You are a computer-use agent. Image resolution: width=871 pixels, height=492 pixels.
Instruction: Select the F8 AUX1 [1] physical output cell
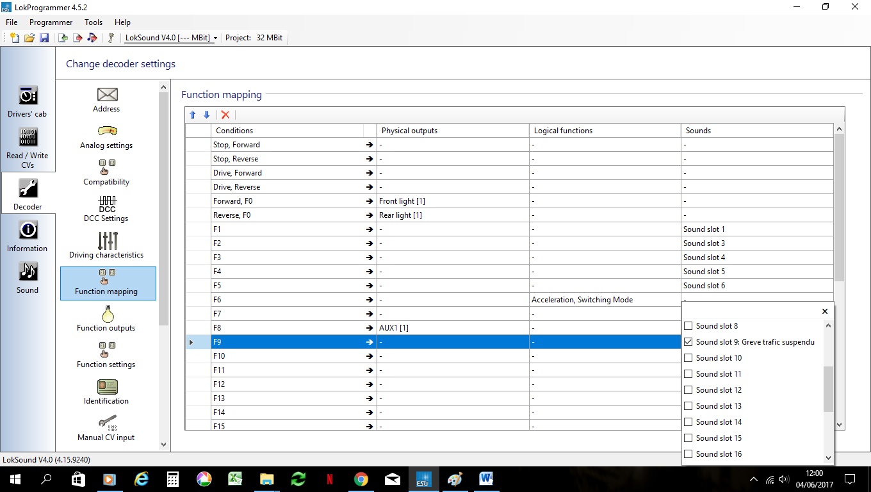453,328
